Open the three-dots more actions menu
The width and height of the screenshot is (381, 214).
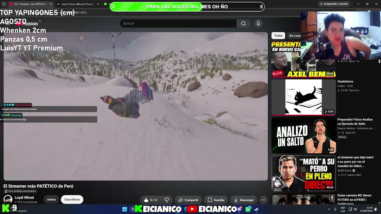(x=263, y=200)
